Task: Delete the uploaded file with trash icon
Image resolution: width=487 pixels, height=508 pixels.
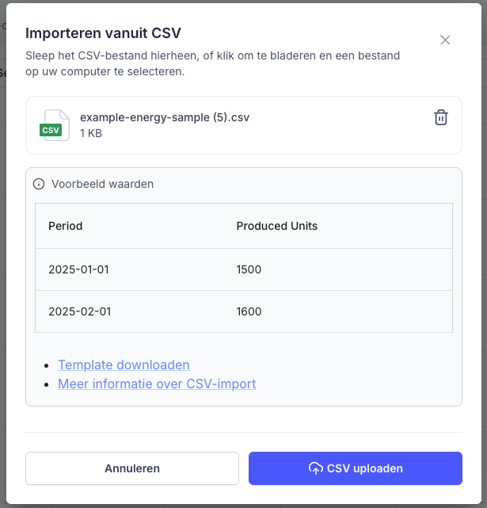Action: pos(441,117)
